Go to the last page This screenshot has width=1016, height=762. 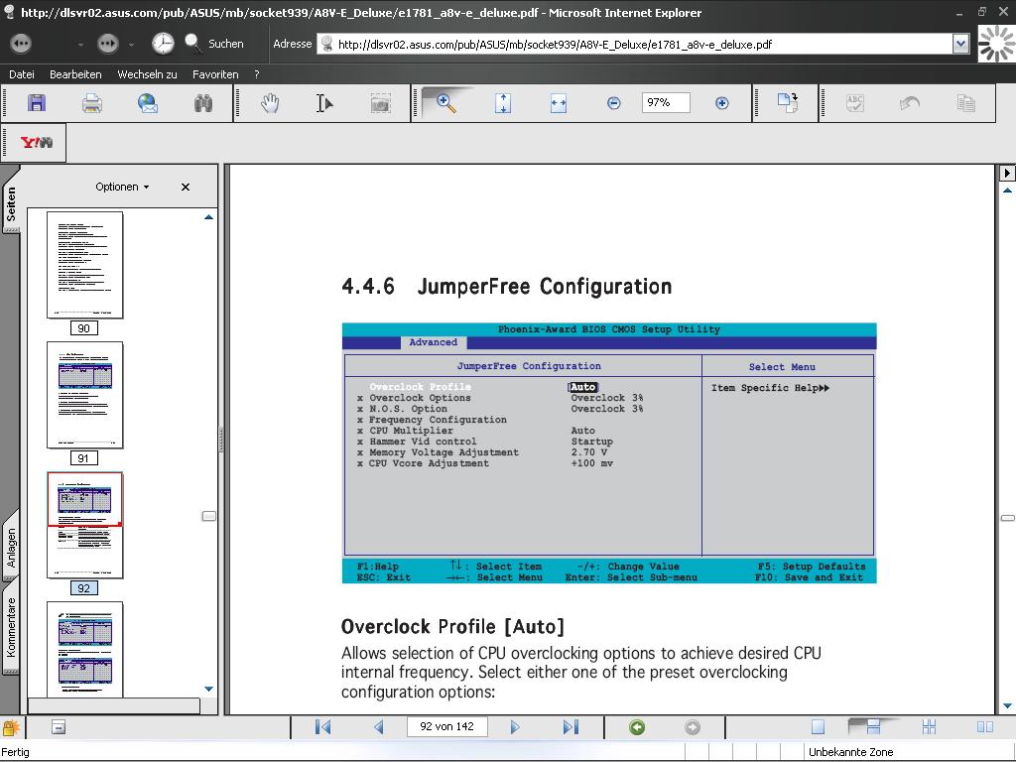pyautogui.click(x=571, y=727)
